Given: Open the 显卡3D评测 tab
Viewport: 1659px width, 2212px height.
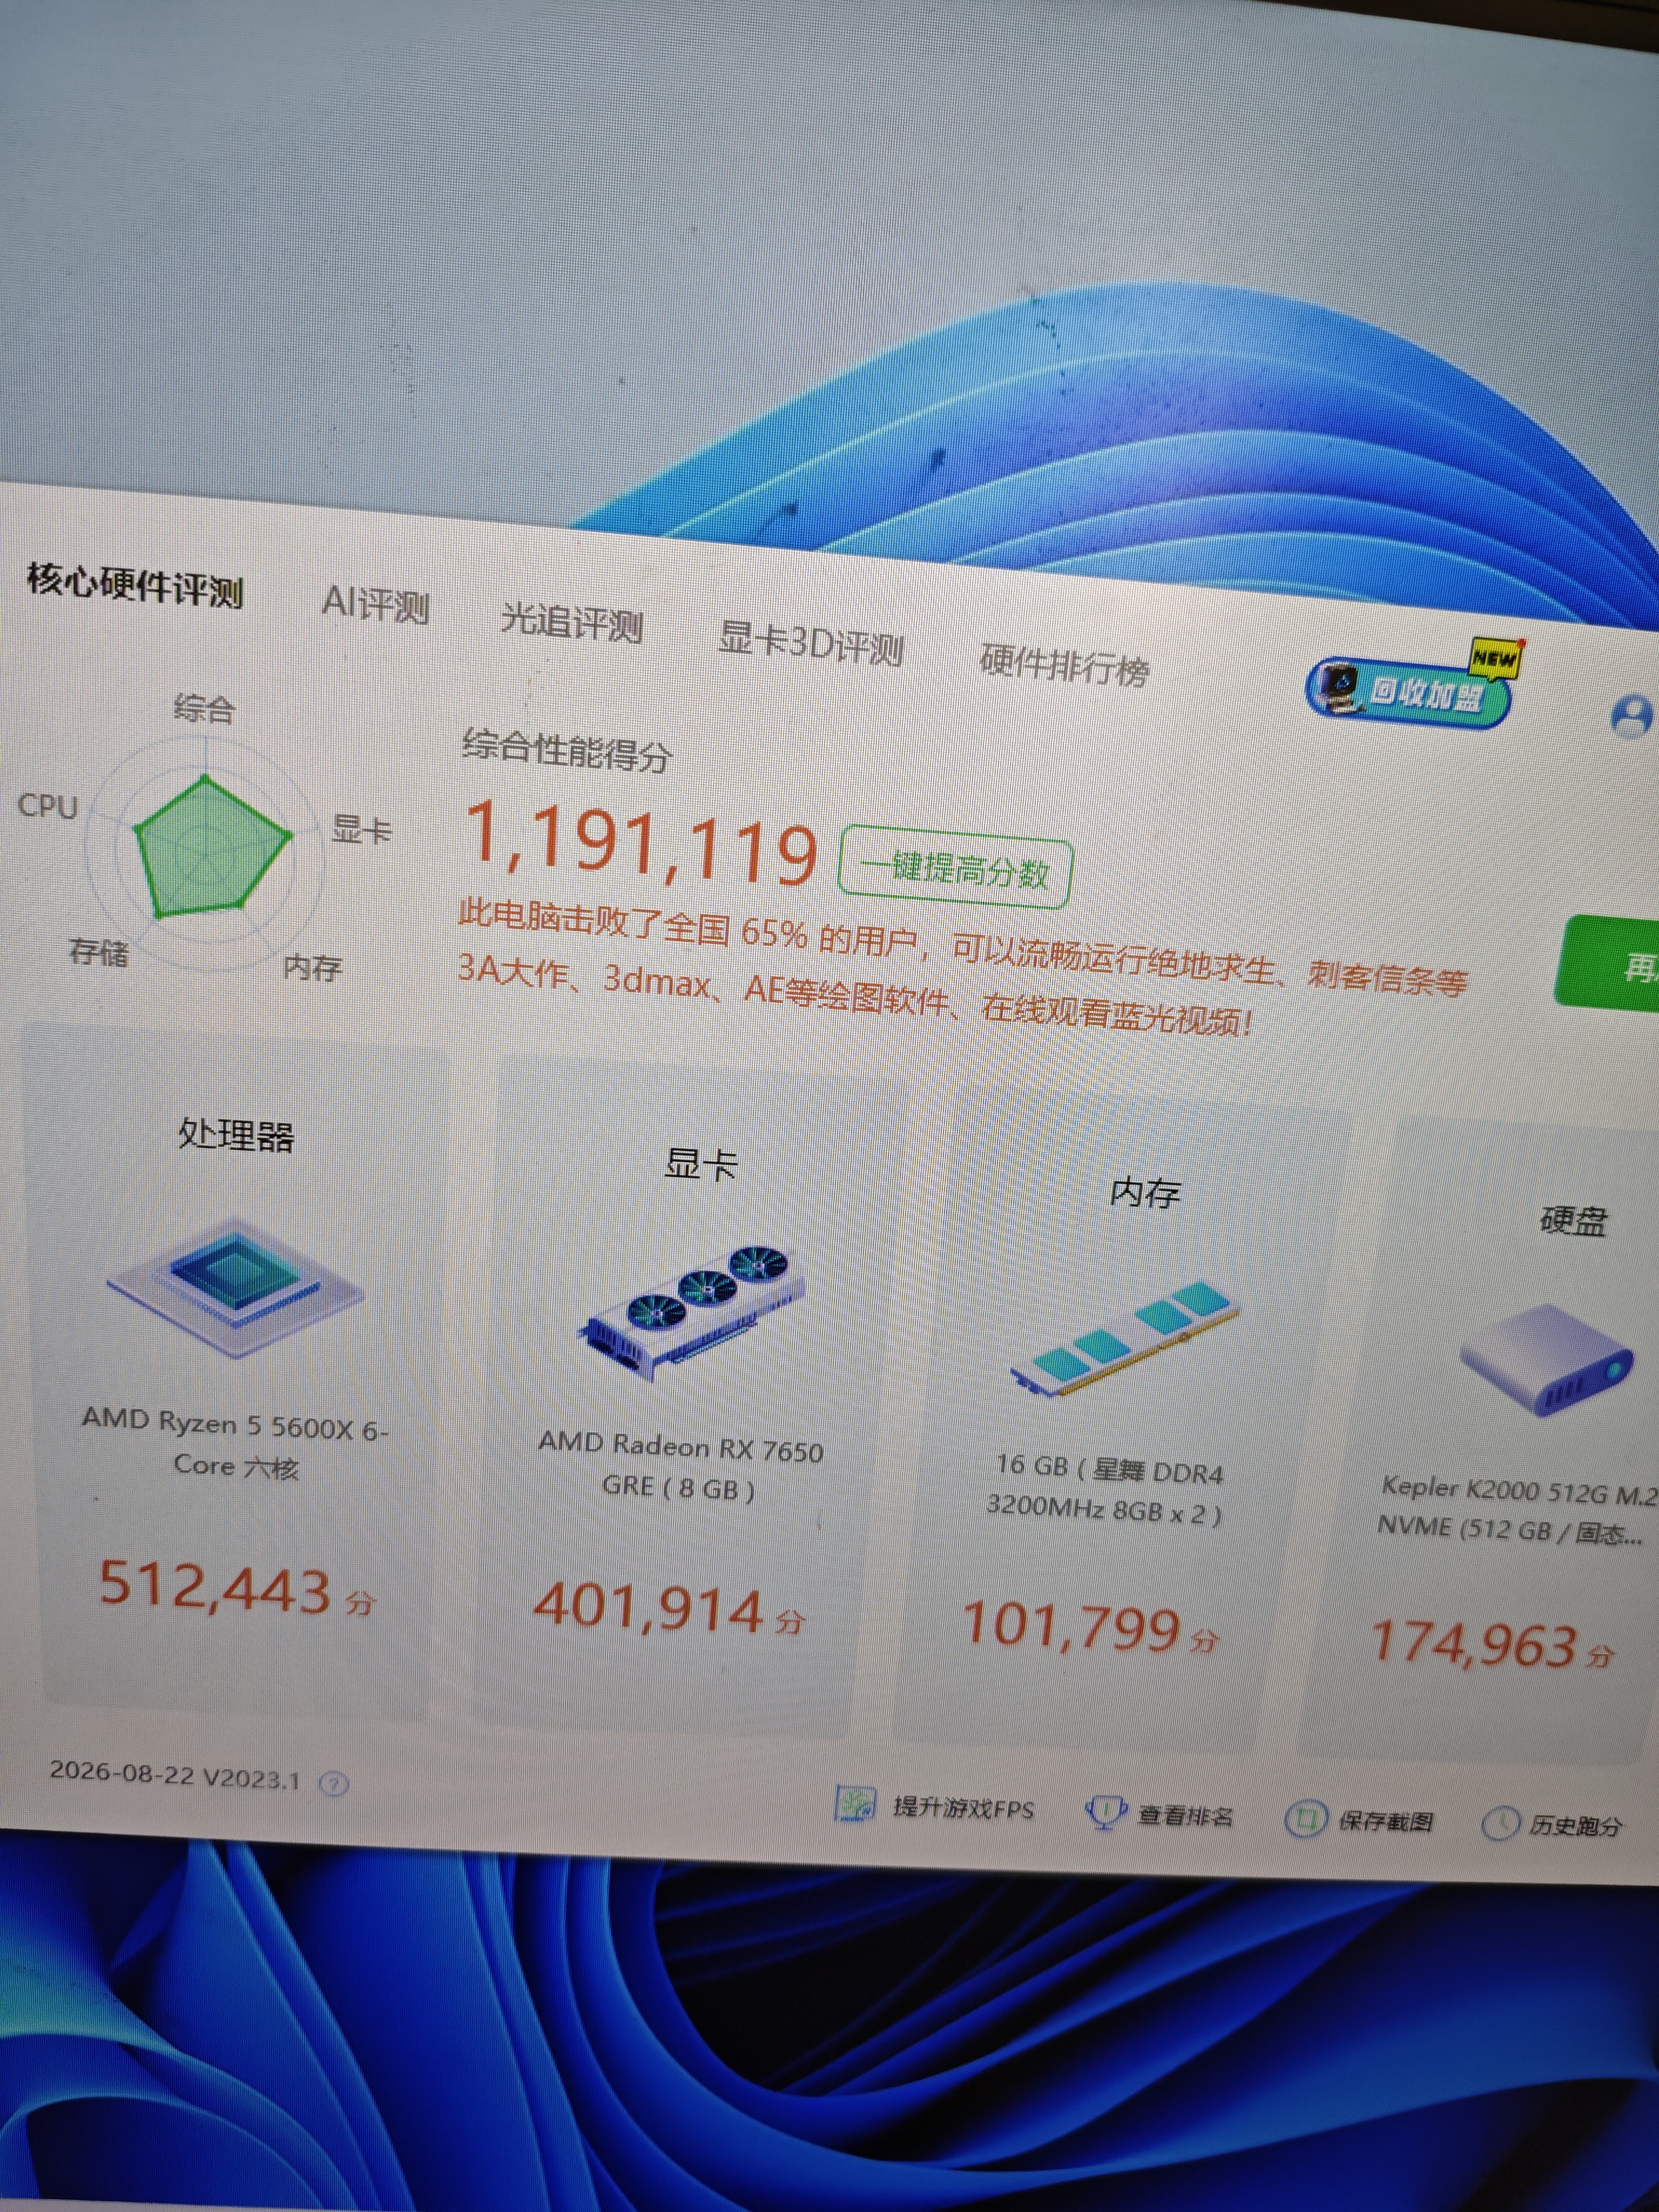Looking at the screenshot, I should point(810,643).
